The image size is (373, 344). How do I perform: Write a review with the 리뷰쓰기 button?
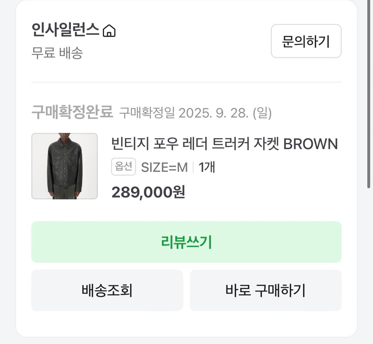point(186,242)
